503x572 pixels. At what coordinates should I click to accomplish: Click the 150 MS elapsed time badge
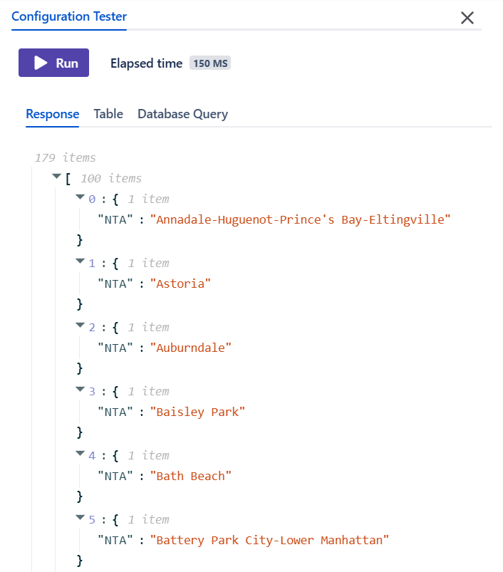pos(210,63)
